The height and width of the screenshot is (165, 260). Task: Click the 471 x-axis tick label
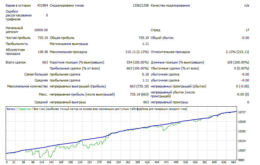166,162
